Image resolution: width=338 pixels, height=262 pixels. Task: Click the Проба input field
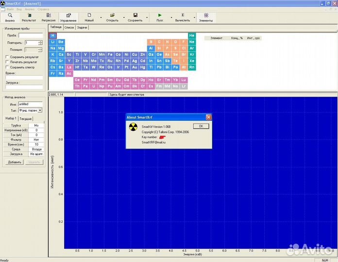[x=31, y=35]
